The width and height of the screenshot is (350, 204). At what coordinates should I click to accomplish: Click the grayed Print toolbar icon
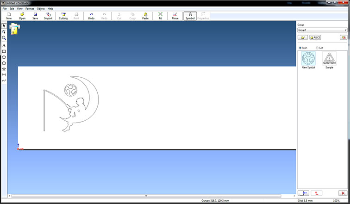click(76, 16)
